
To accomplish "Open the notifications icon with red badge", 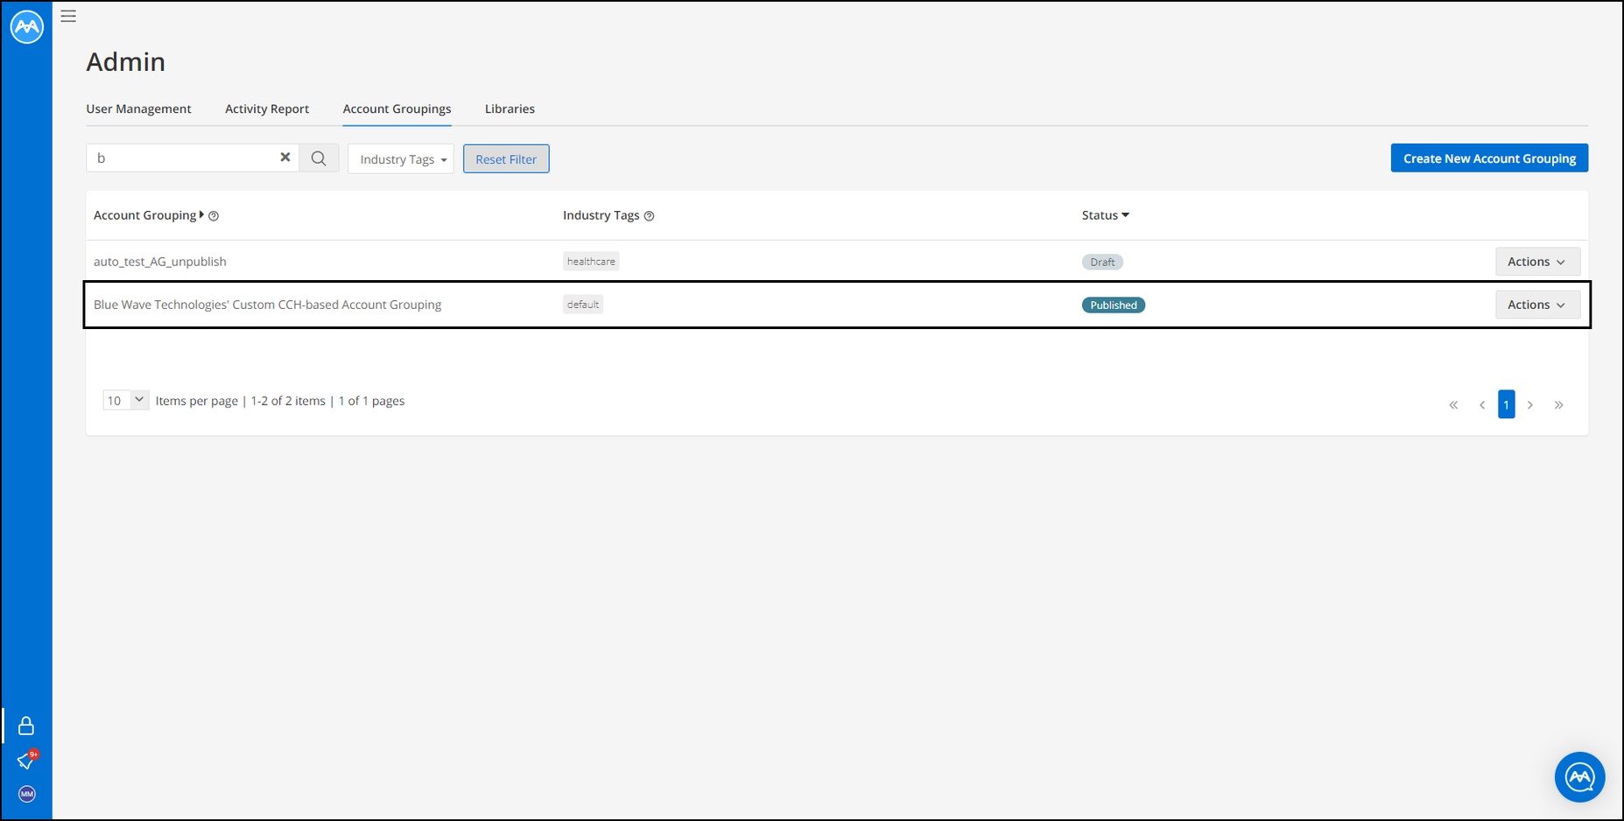I will point(27,760).
